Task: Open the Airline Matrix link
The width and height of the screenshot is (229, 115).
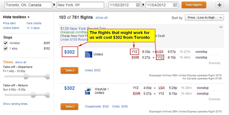Action: click(11, 28)
